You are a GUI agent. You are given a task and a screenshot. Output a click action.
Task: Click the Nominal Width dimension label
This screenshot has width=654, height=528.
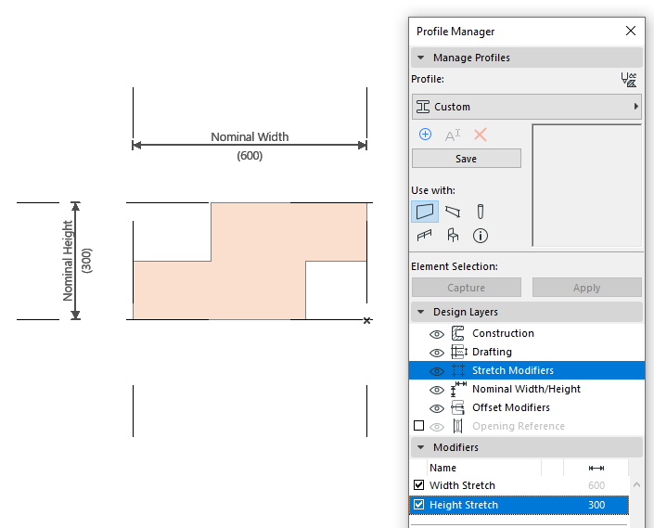250,136
